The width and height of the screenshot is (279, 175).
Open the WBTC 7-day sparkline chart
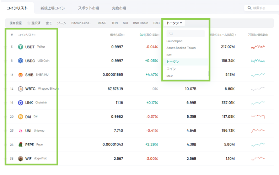pyautogui.click(x=258, y=89)
